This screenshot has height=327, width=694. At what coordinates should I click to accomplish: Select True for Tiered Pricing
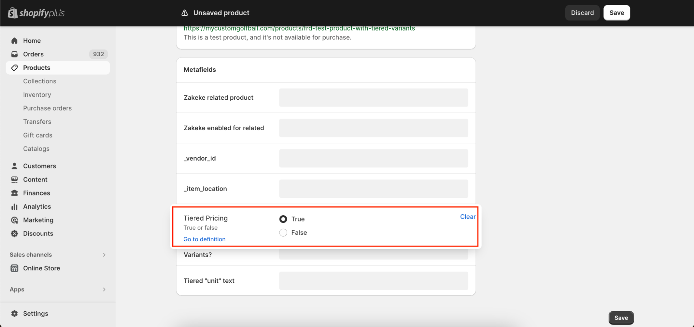(283, 219)
